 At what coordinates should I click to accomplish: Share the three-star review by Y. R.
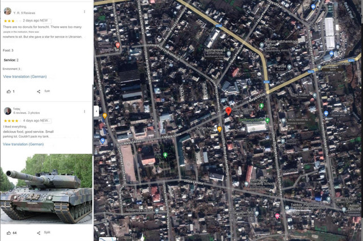pyautogui.click(x=39, y=91)
